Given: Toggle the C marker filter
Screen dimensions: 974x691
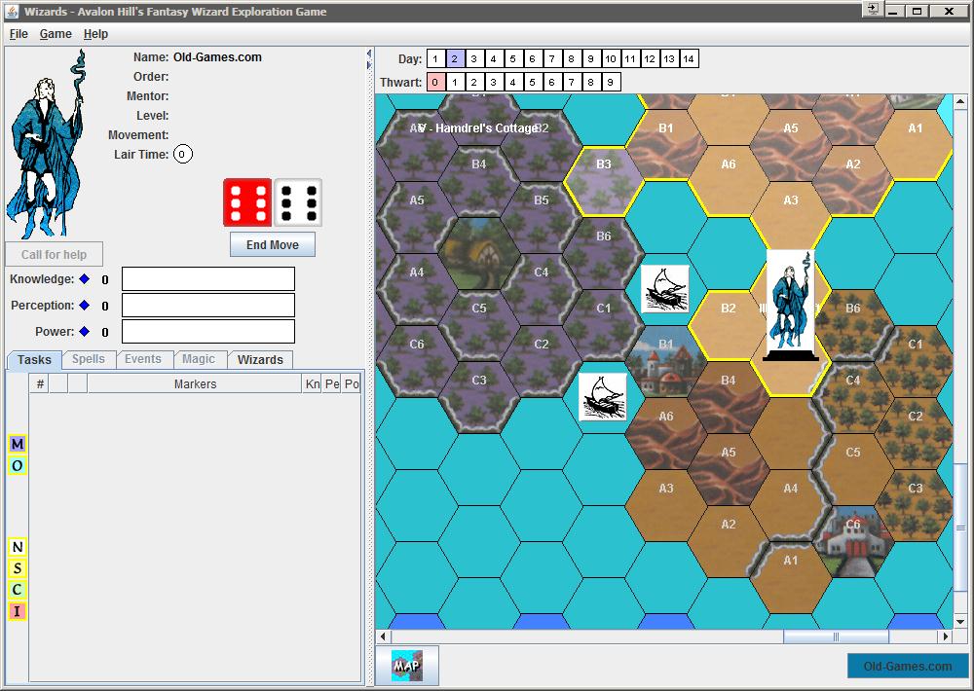Looking at the screenshot, I should click(18, 590).
